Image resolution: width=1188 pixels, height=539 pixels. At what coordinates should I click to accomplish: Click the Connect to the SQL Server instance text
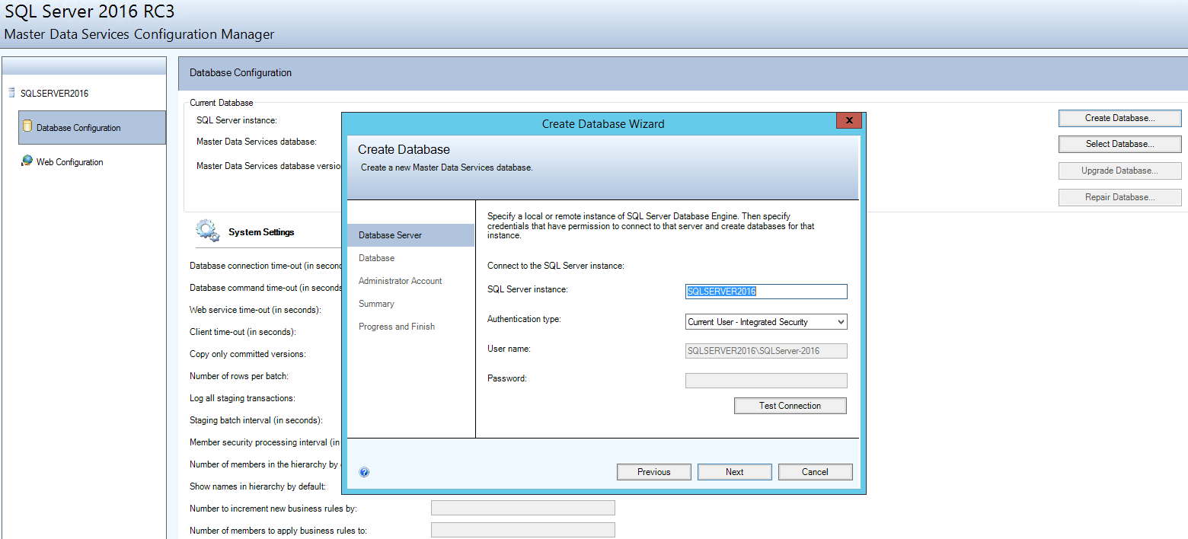(556, 266)
